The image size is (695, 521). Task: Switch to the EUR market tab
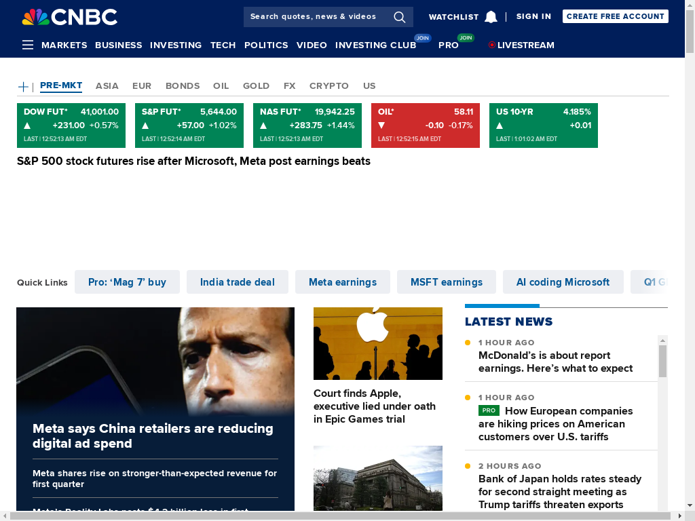[142, 86]
